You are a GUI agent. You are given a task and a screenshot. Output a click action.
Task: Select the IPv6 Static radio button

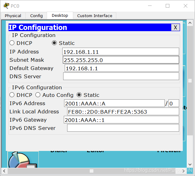coord(79,95)
